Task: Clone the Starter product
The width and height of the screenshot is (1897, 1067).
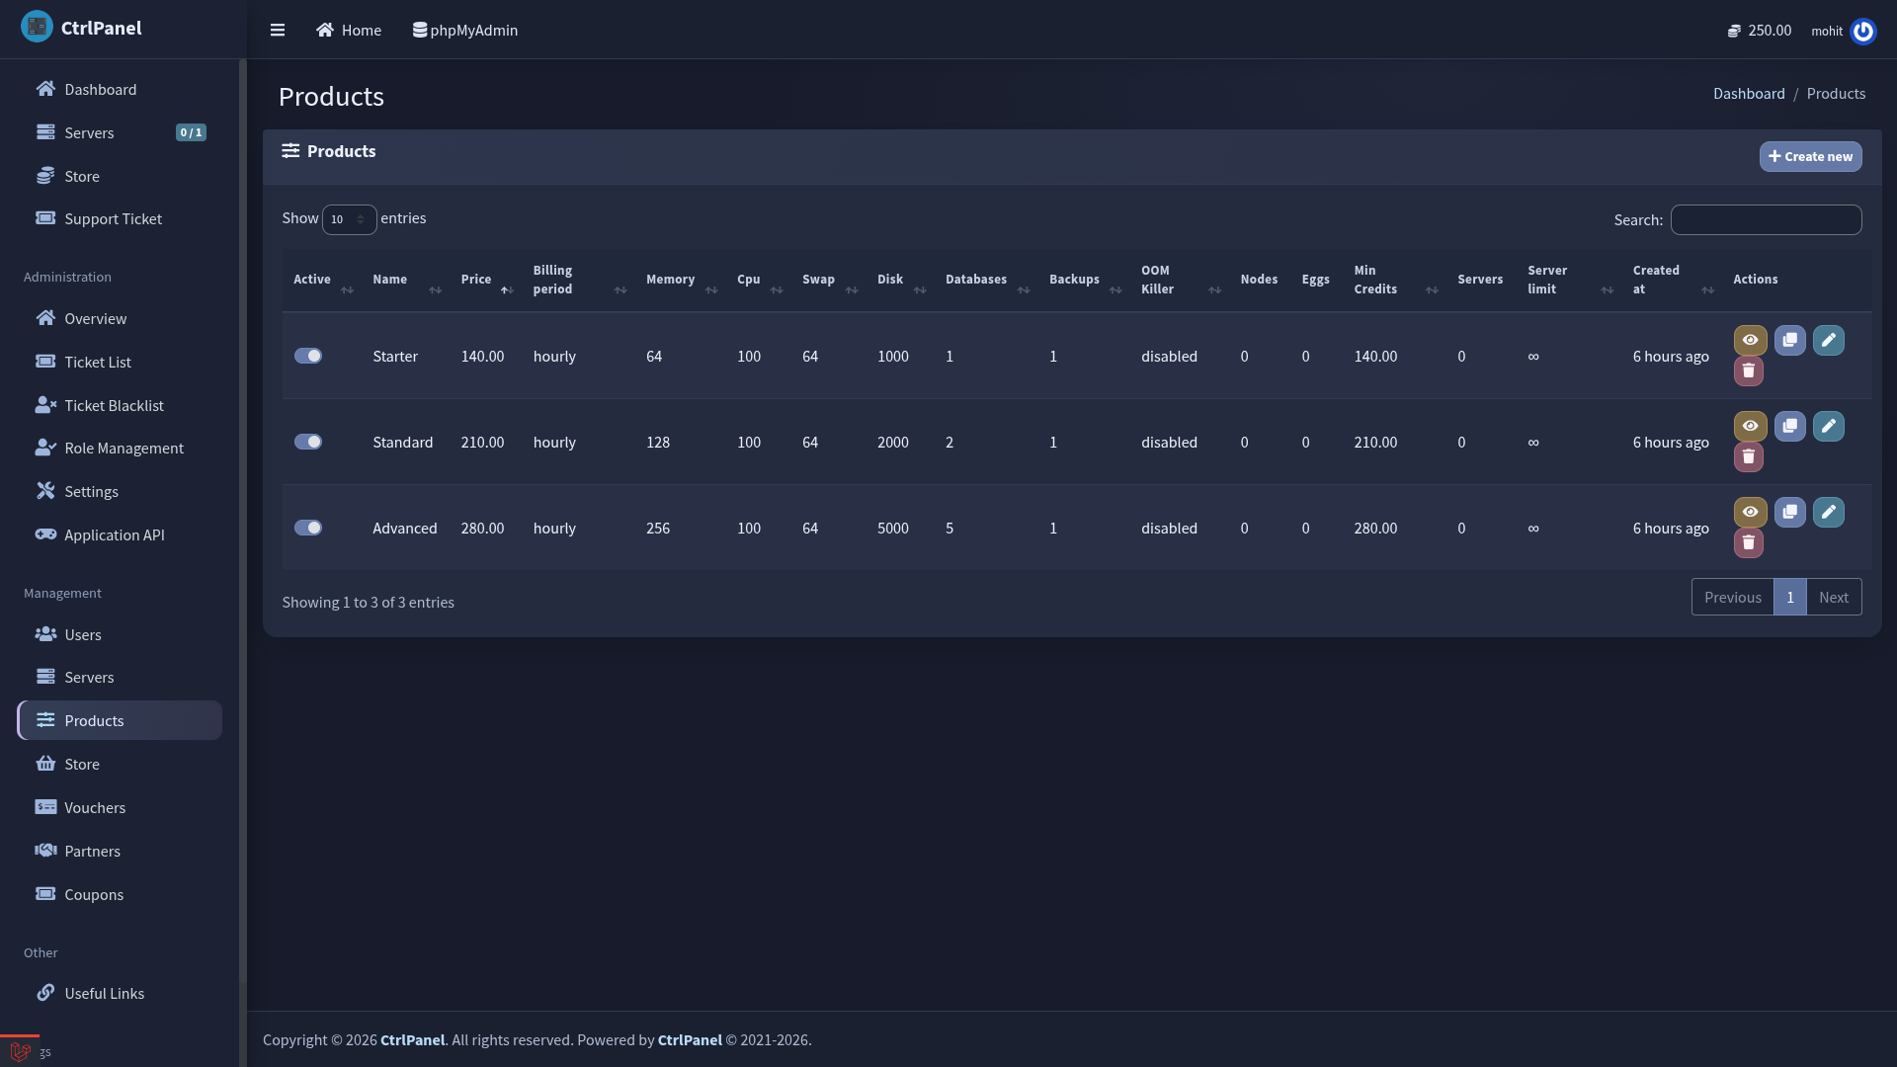Action: 1789,340
